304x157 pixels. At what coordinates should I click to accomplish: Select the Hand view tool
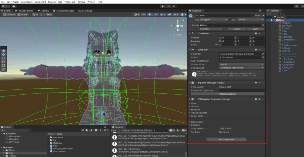click(x=4, y=51)
